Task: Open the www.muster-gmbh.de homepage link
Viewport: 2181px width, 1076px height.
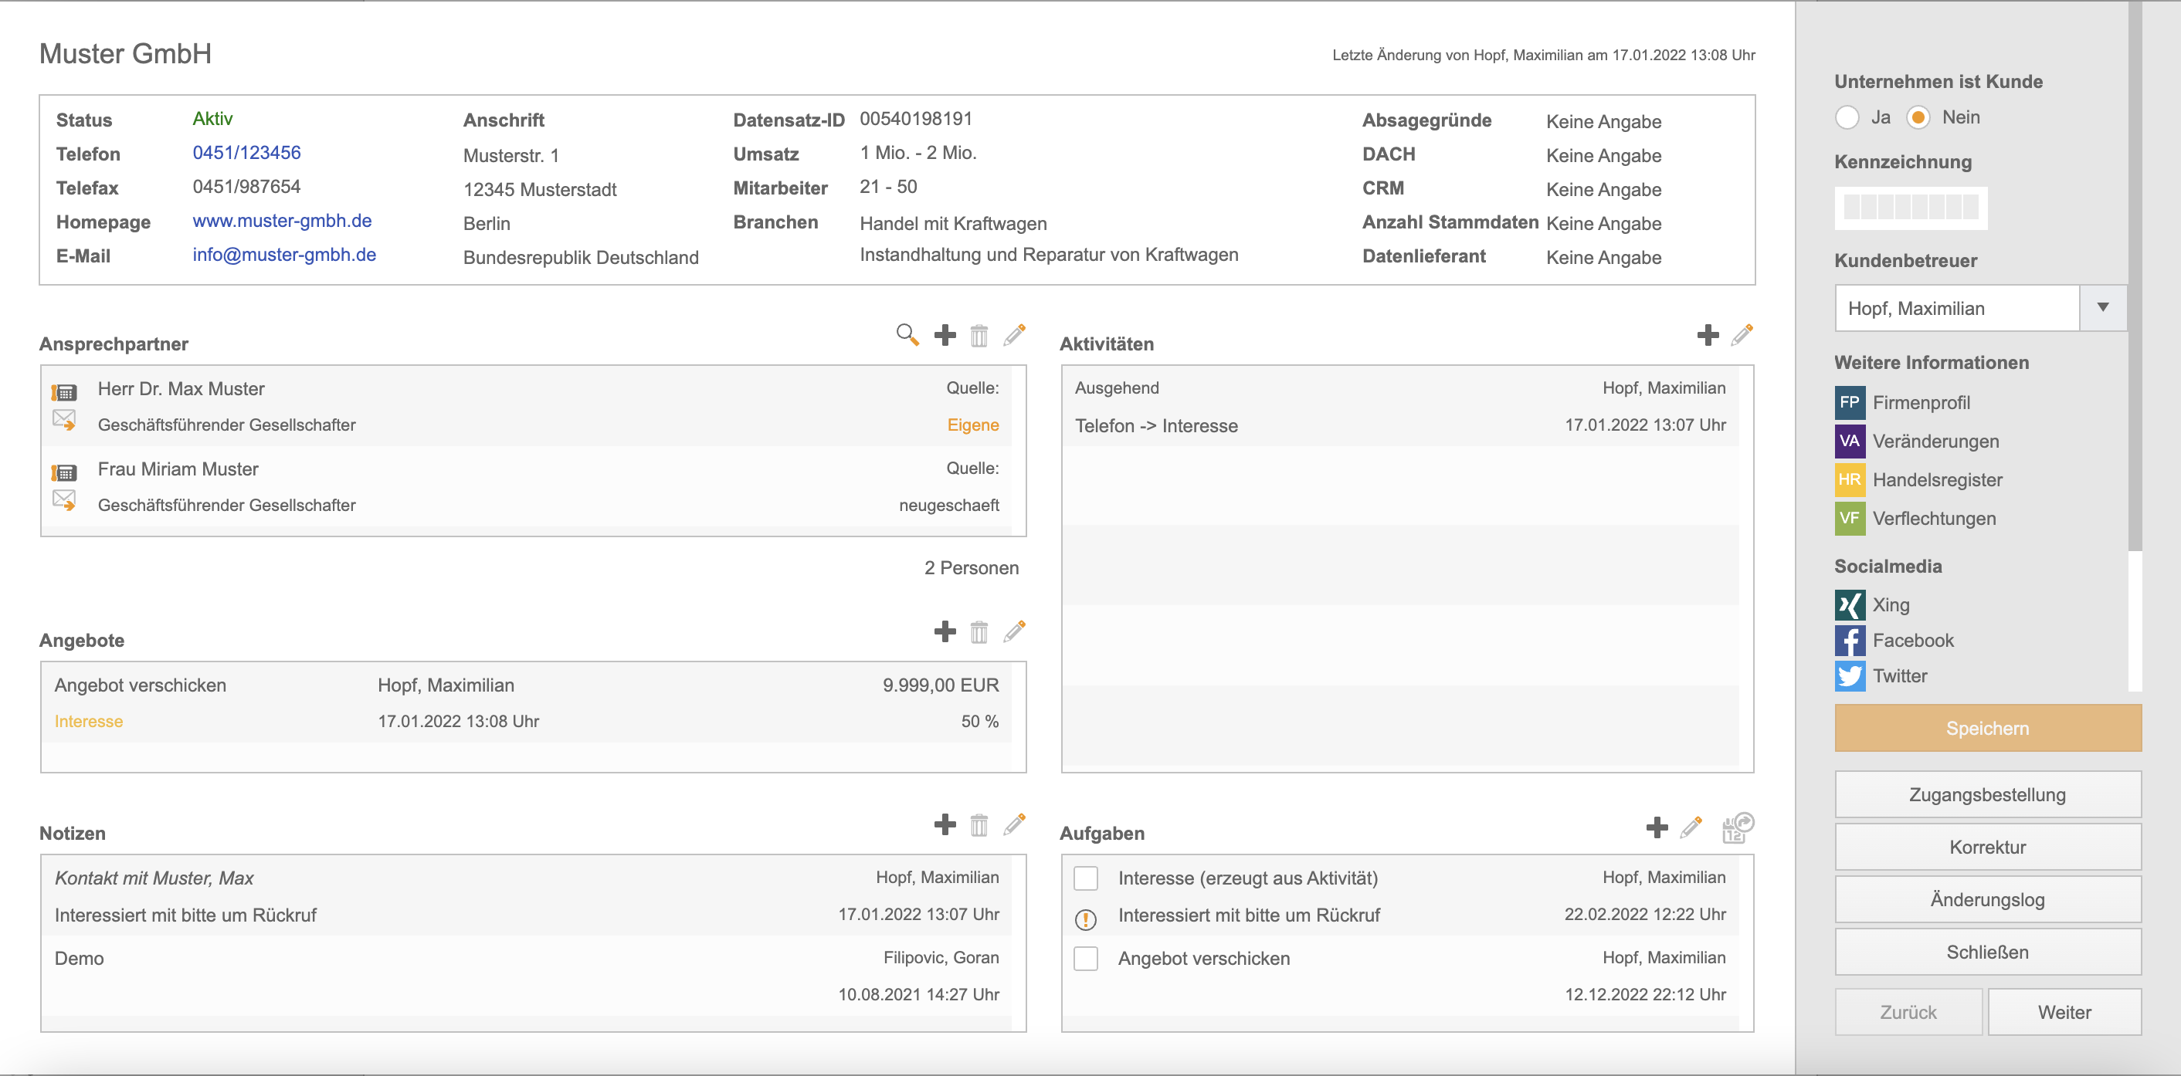Action: click(x=282, y=221)
